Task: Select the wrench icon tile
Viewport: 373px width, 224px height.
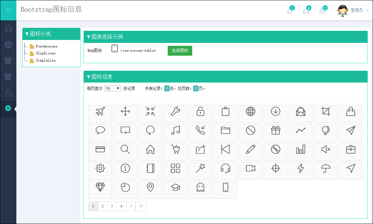Action: tap(175, 112)
